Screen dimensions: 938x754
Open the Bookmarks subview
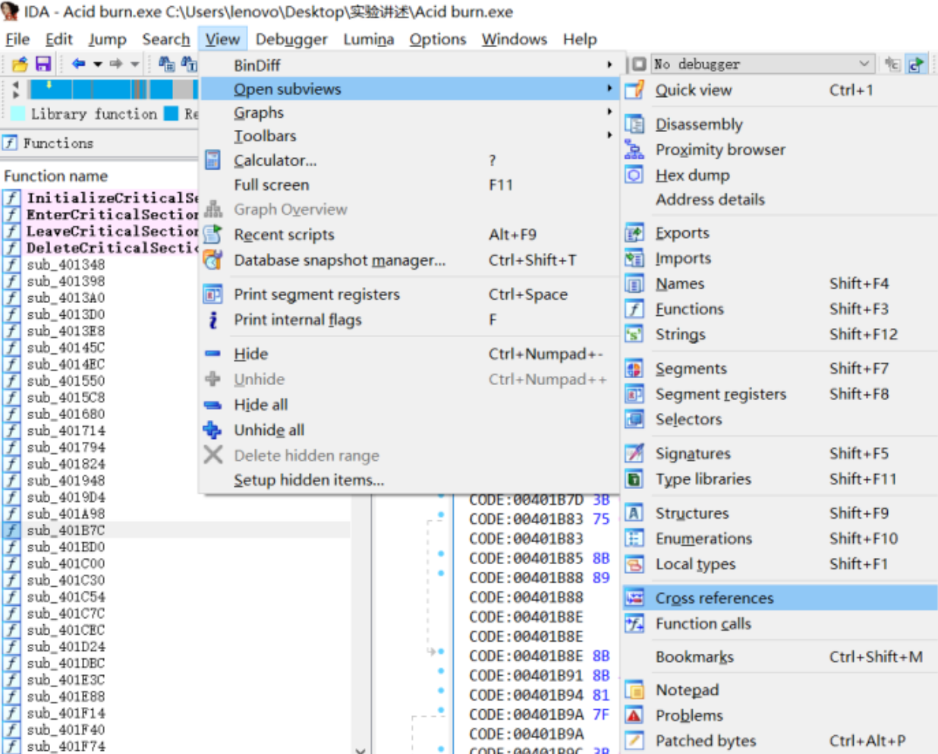(779, 657)
